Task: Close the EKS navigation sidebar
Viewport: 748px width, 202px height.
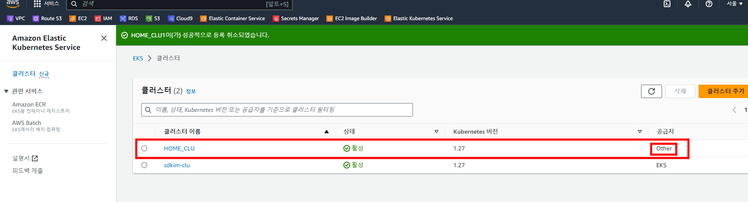Action: [x=104, y=38]
